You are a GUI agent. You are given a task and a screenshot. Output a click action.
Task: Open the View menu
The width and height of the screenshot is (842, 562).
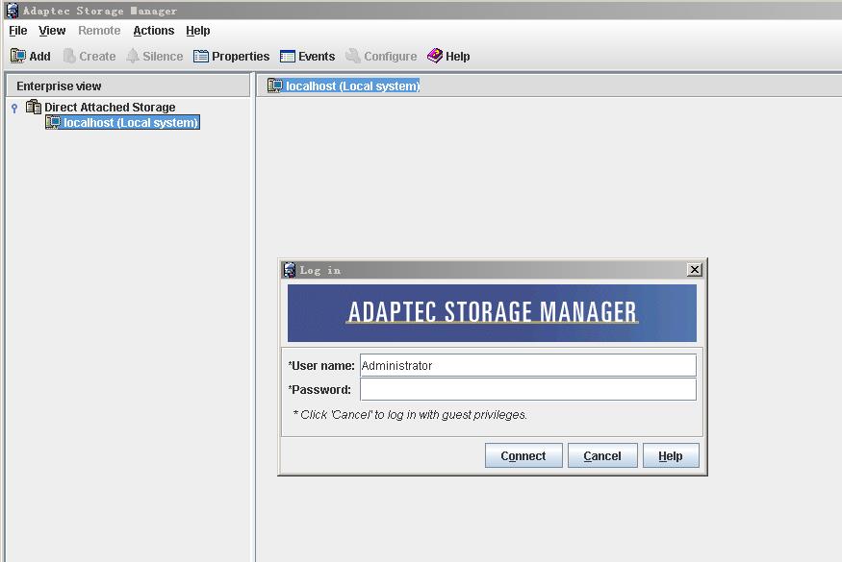(x=52, y=31)
